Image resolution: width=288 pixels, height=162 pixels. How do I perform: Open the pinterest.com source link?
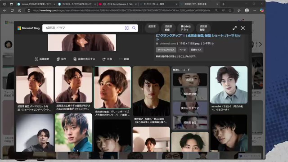tap(167, 44)
